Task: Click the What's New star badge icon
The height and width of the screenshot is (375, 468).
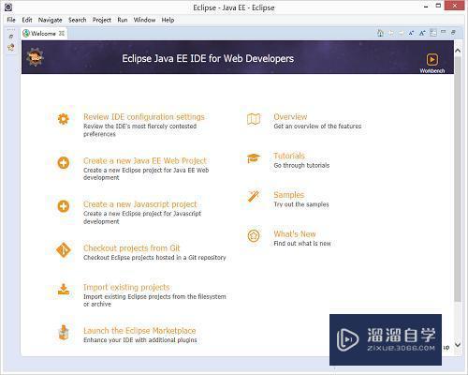Action: tap(254, 236)
